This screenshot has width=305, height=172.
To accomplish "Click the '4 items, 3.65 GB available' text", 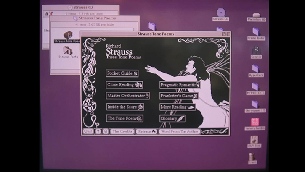I will tap(95, 24).
